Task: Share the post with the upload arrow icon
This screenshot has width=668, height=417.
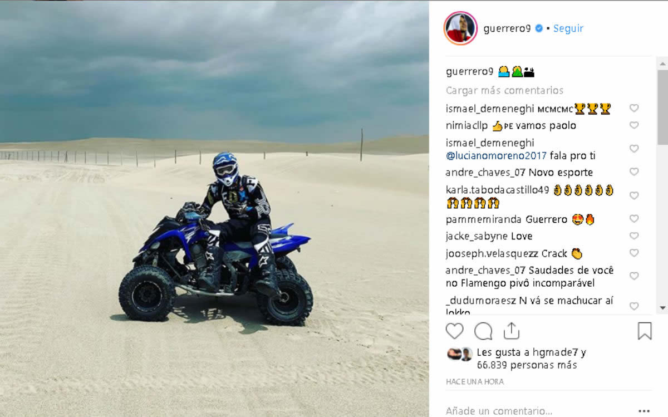Action: click(511, 331)
